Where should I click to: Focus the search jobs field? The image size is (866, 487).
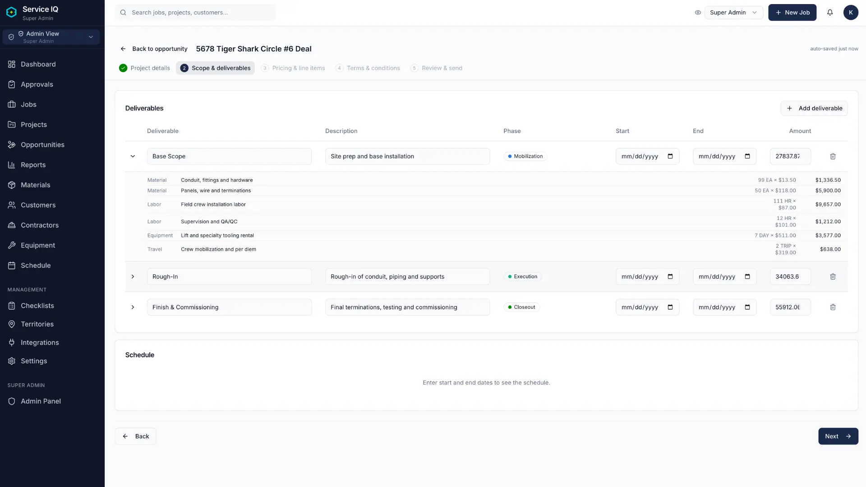tap(195, 13)
